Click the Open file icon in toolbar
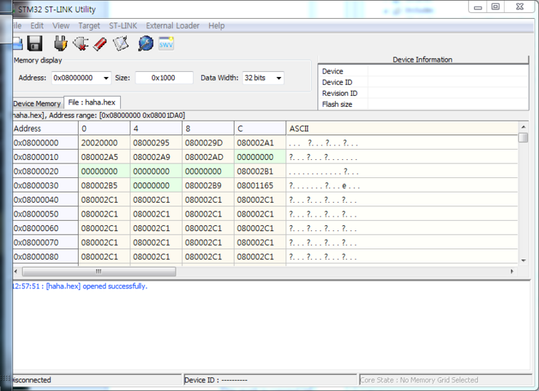The image size is (539, 391). tap(16, 44)
